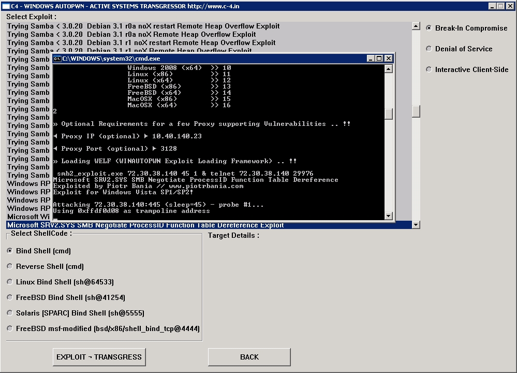This screenshot has height=373, width=517.
Task: Click the EXPLOIT - TRANSGRESS button
Action: pyautogui.click(x=99, y=357)
